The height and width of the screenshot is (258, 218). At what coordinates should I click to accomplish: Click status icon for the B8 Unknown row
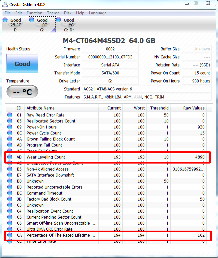click(10, 181)
